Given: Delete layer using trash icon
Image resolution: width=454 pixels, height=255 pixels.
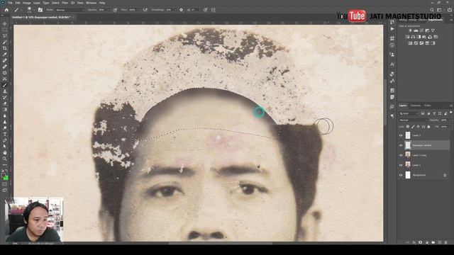Looking at the screenshot, I should 446,242.
